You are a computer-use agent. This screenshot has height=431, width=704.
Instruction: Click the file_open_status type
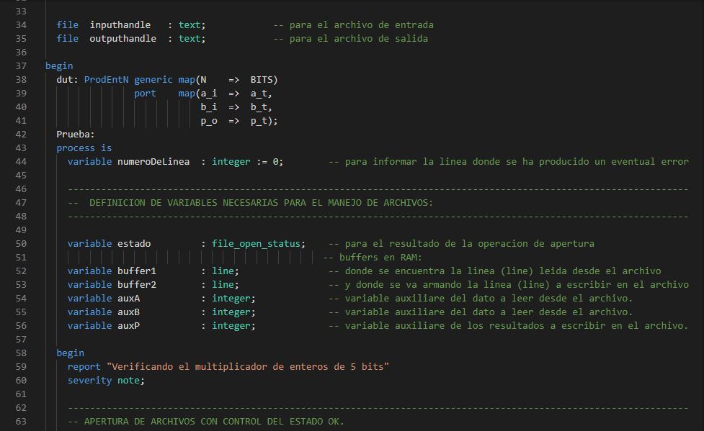258,244
